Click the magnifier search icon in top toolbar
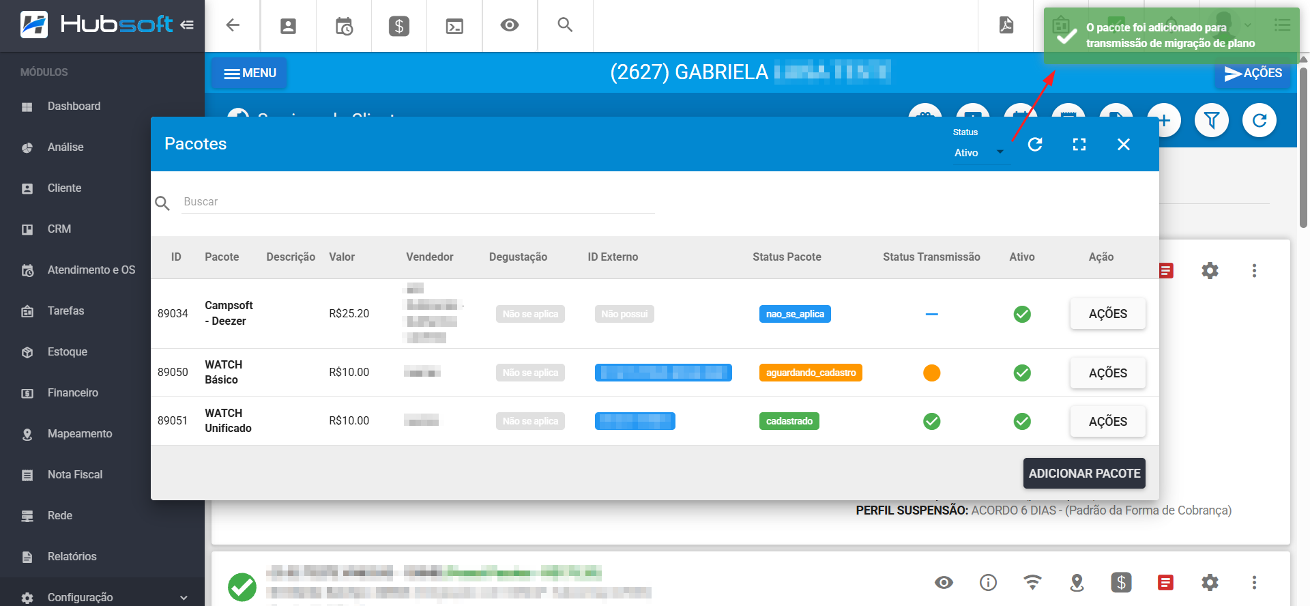1310x606 pixels. tap(565, 25)
